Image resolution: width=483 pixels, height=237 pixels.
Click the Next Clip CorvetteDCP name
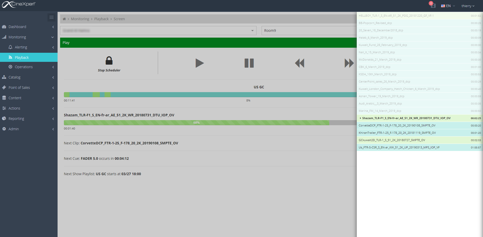pyautogui.click(x=129, y=143)
